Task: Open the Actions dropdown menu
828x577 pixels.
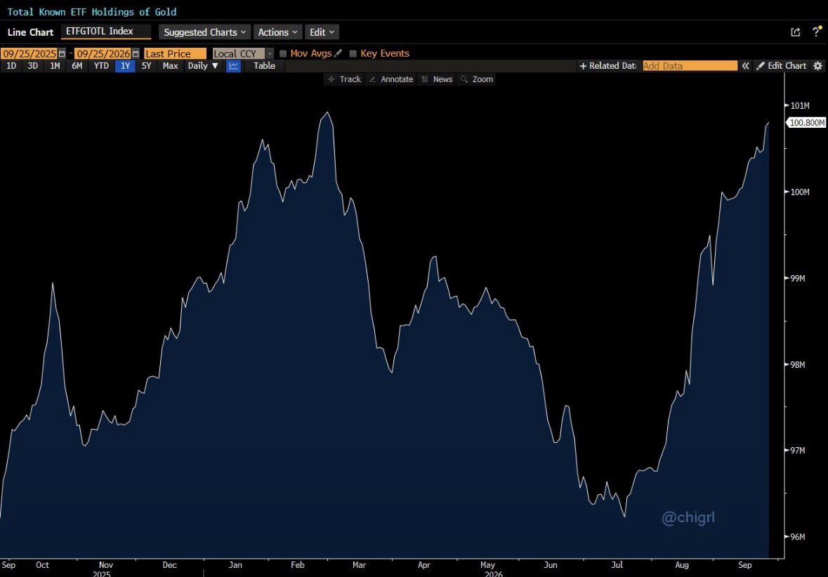Action: point(278,32)
